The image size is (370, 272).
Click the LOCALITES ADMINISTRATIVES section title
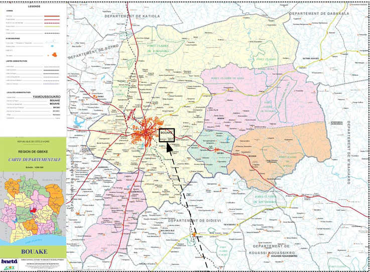(x=19, y=92)
